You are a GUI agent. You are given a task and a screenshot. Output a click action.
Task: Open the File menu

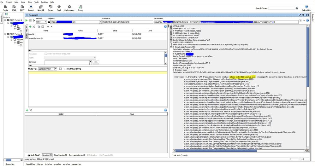(2, 2)
